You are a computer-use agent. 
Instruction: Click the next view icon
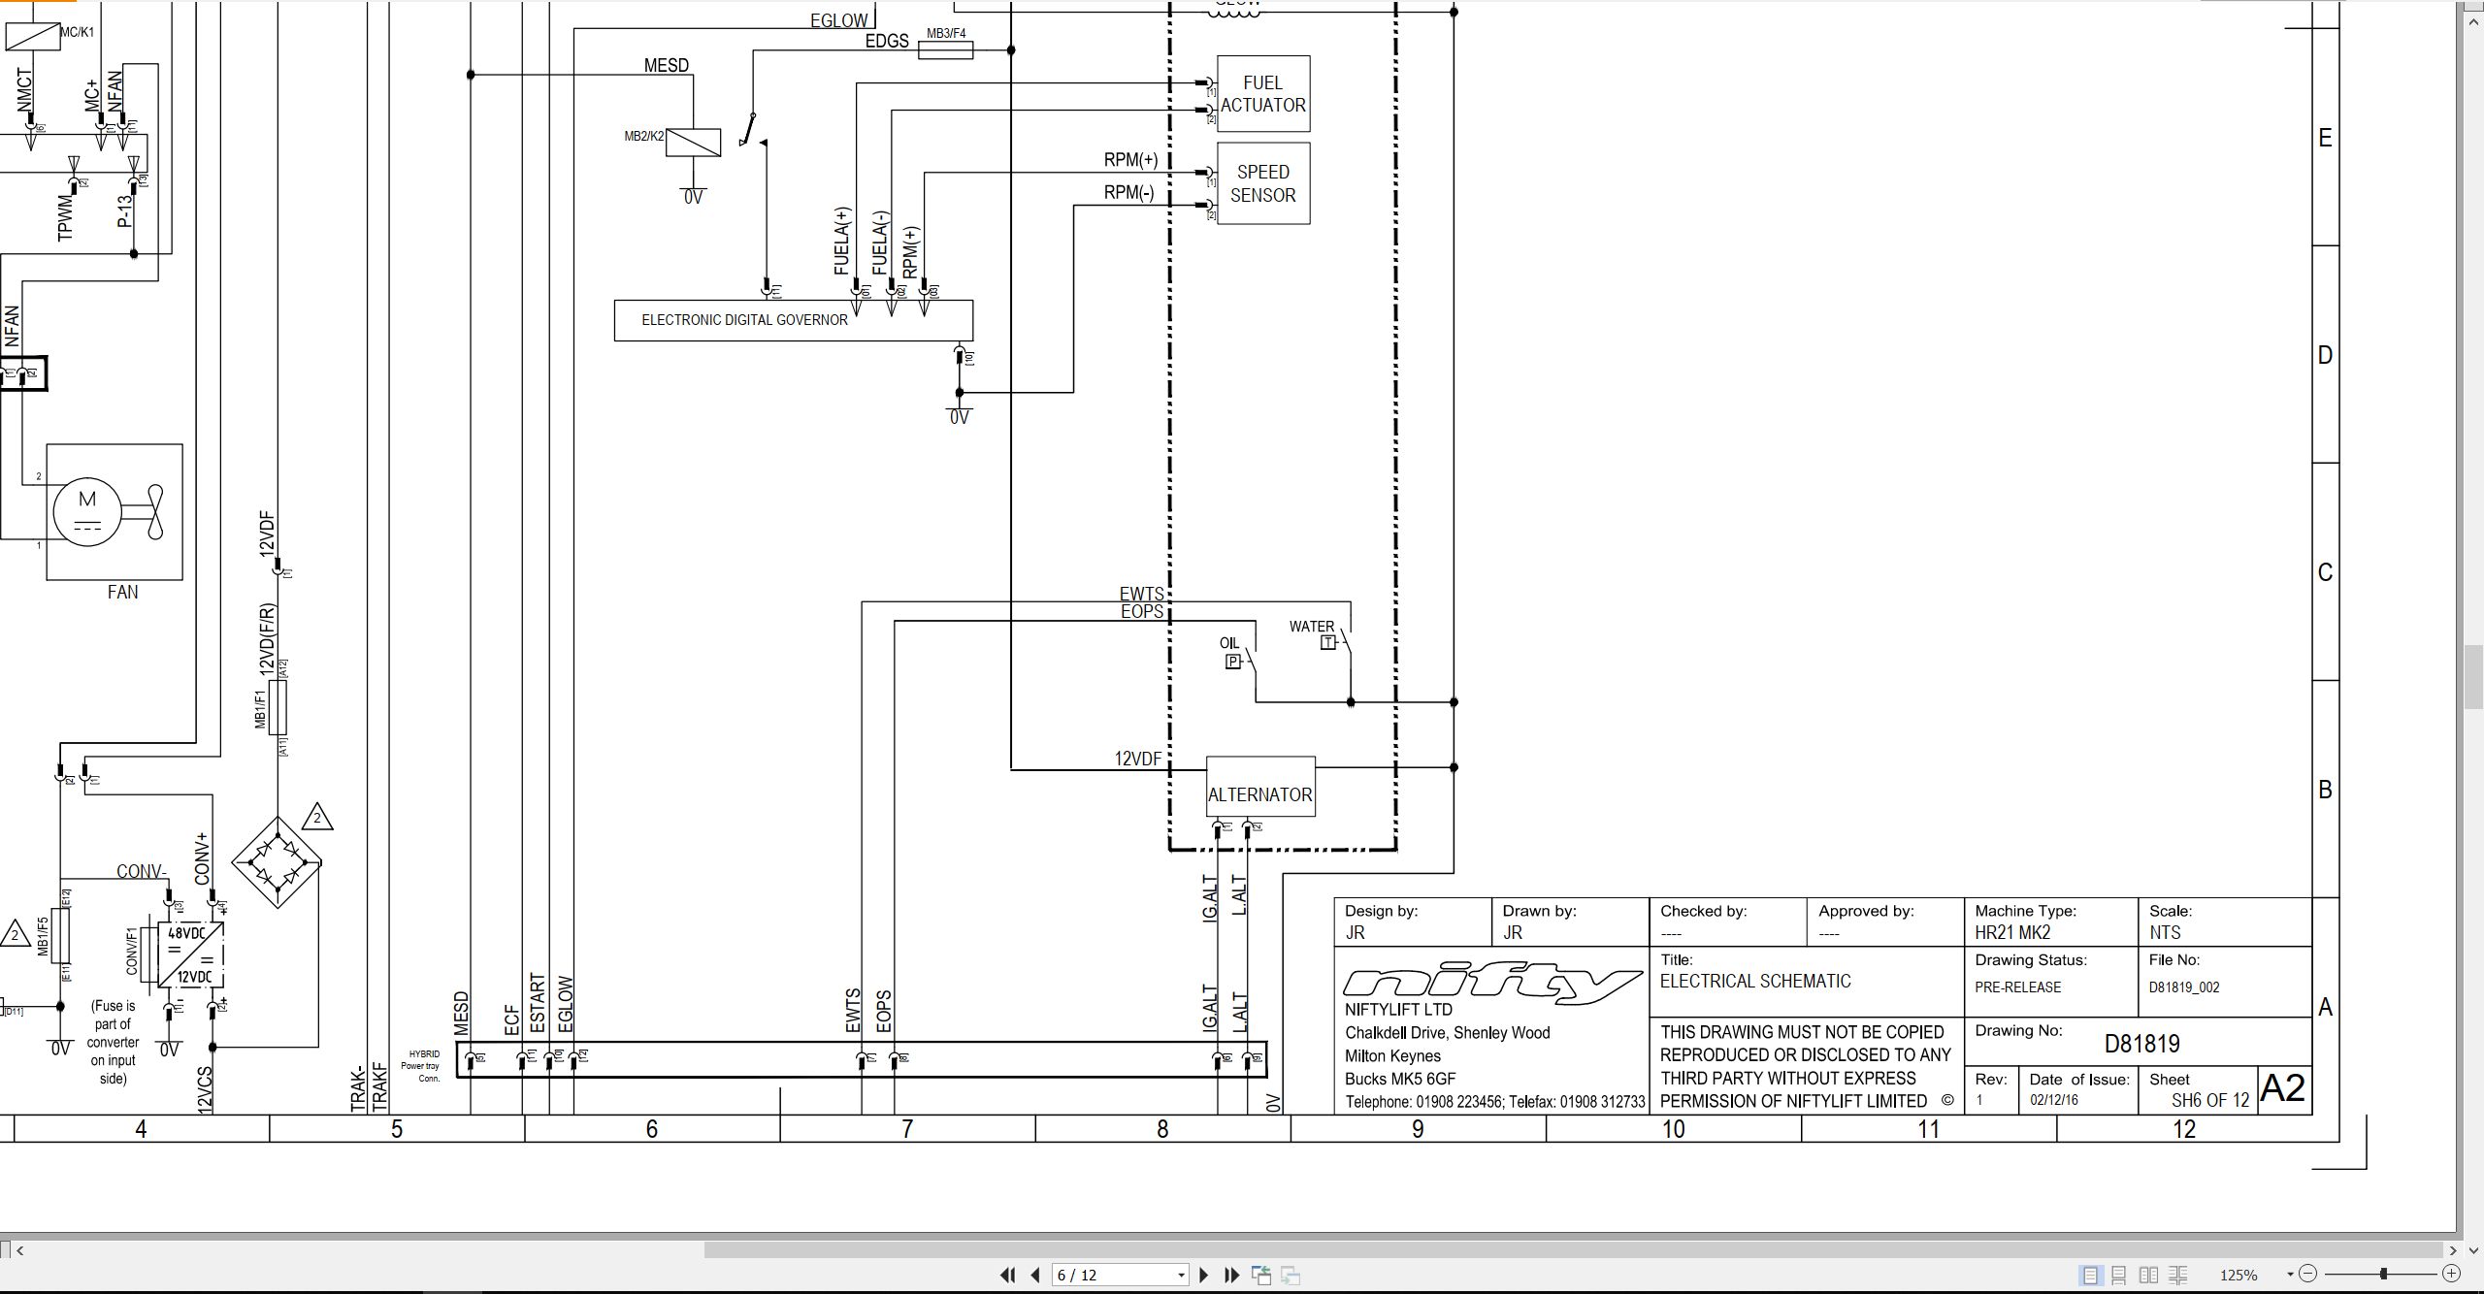1291,1275
